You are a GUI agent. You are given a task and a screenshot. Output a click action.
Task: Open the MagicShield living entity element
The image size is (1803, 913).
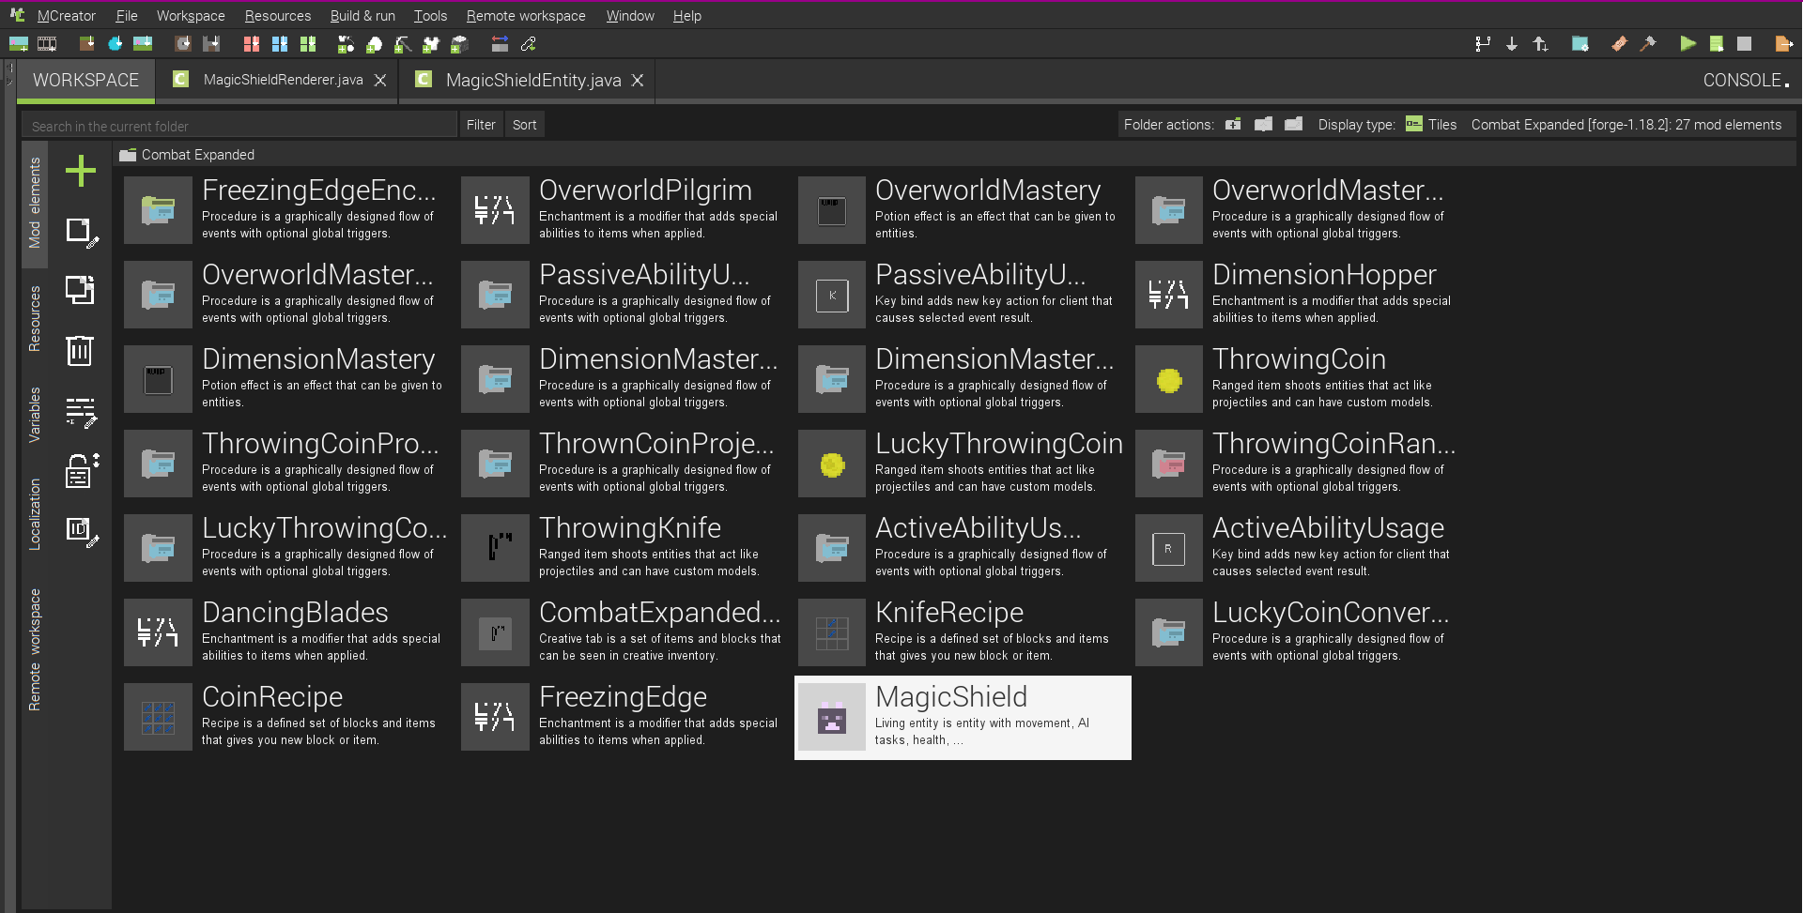(963, 717)
